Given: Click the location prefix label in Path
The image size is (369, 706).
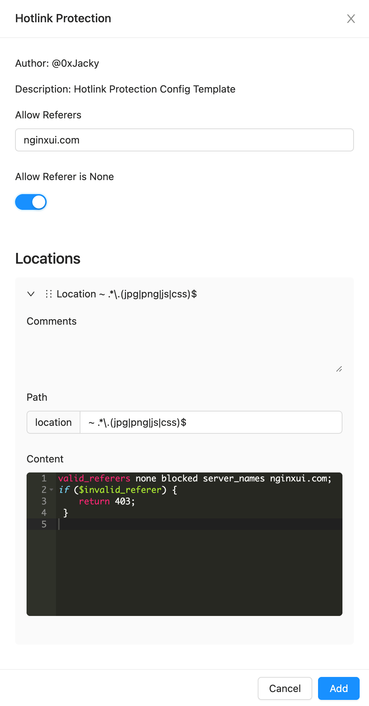Looking at the screenshot, I should tap(53, 422).
